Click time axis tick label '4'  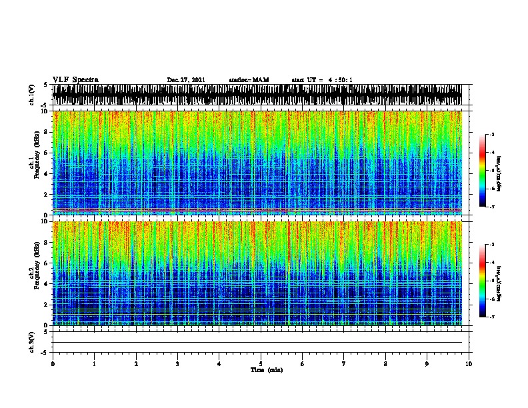pos(219,364)
